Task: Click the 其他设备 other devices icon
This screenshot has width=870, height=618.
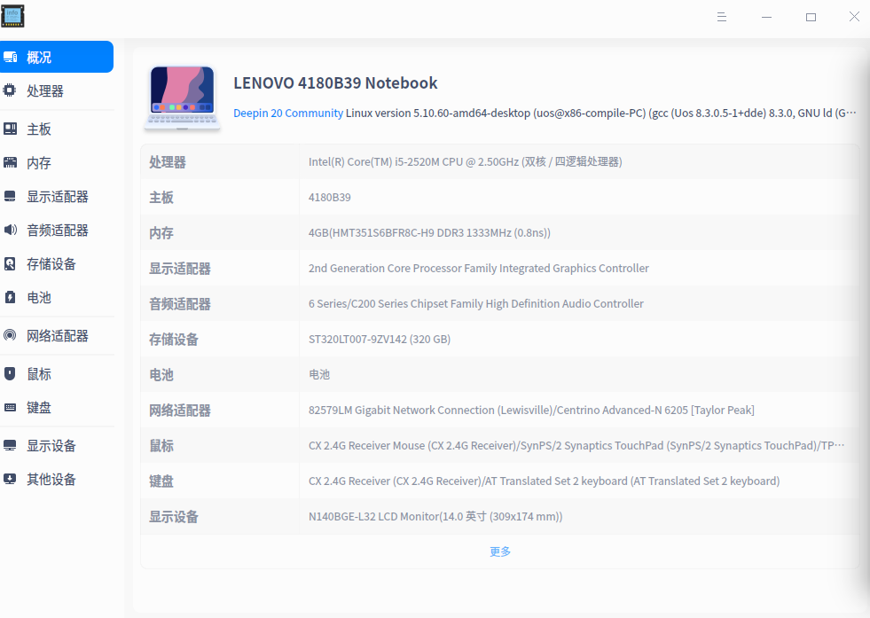Action: coord(10,479)
